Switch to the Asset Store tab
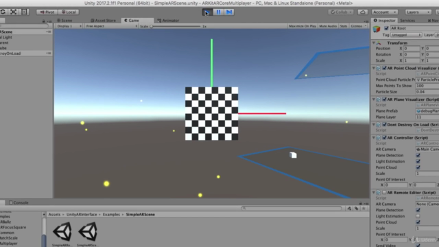The image size is (439, 247). pos(103,21)
